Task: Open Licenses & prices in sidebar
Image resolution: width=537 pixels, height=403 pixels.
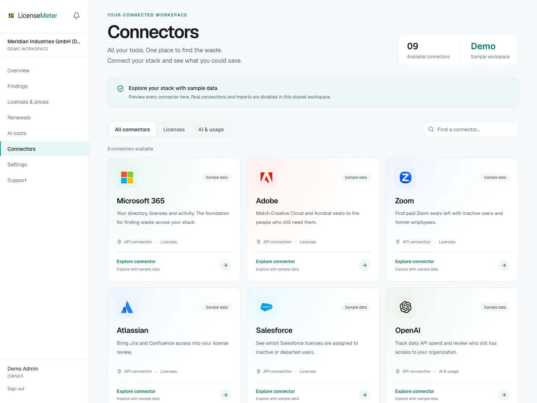Action: point(44,102)
